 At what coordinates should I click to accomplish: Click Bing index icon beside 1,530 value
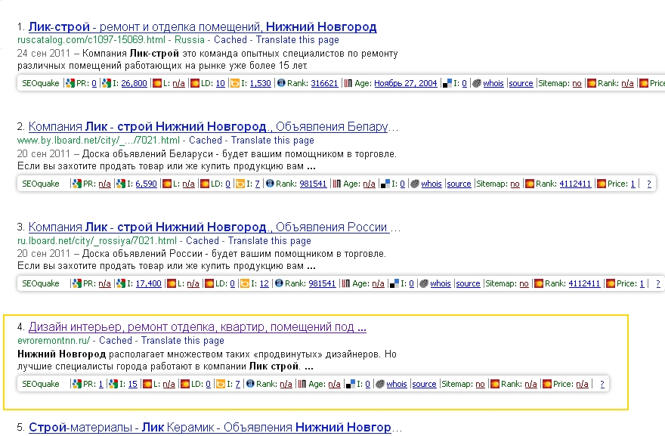point(234,83)
